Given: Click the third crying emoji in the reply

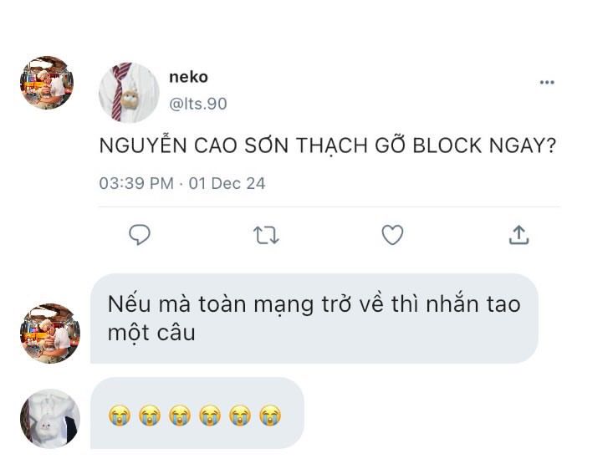Looking at the screenshot, I should (x=180, y=415).
